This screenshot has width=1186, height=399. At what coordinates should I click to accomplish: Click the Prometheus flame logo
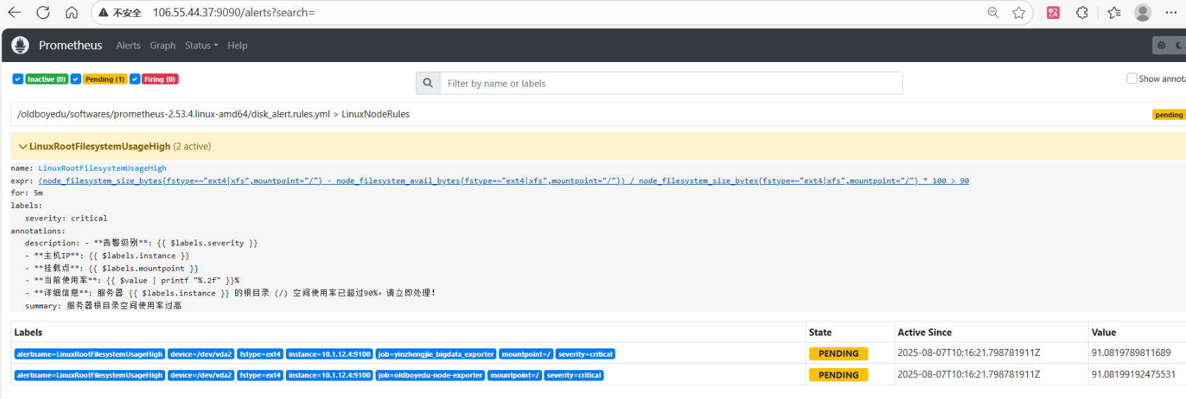[20, 45]
